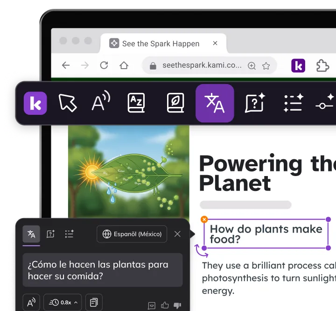Screen dimensions: 336x311
Task: Remove selection with orange x handle
Action: [204, 219]
